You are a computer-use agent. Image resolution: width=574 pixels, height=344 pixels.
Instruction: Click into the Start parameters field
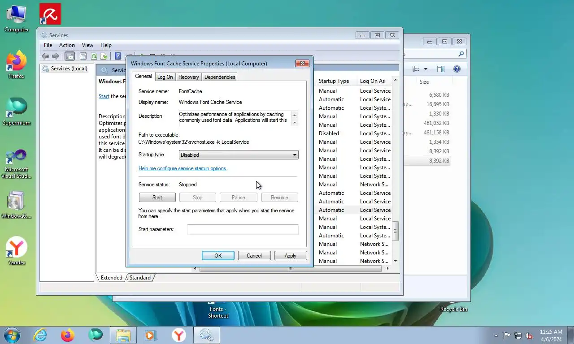243,229
